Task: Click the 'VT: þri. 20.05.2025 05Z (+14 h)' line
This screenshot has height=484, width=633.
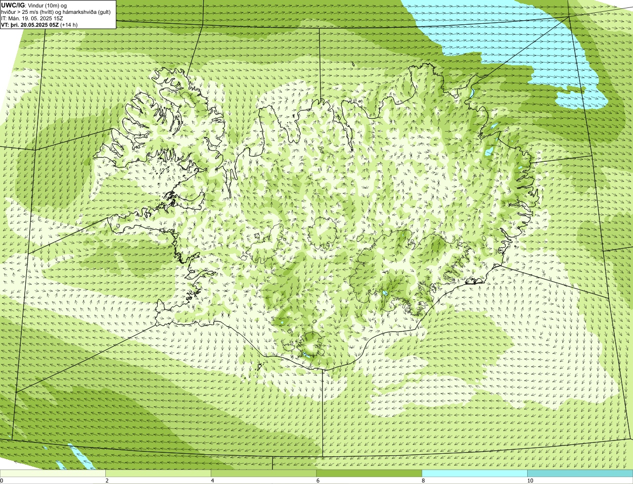Action: [x=40, y=24]
